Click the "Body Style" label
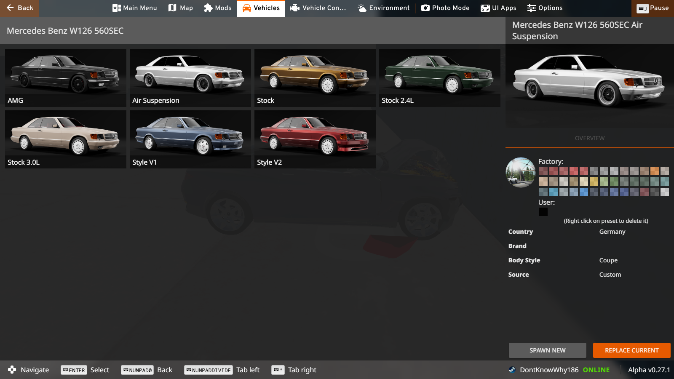The height and width of the screenshot is (379, 674). click(524, 260)
